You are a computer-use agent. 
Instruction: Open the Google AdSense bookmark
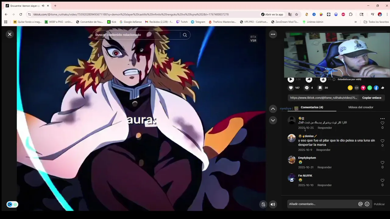coord(130,22)
